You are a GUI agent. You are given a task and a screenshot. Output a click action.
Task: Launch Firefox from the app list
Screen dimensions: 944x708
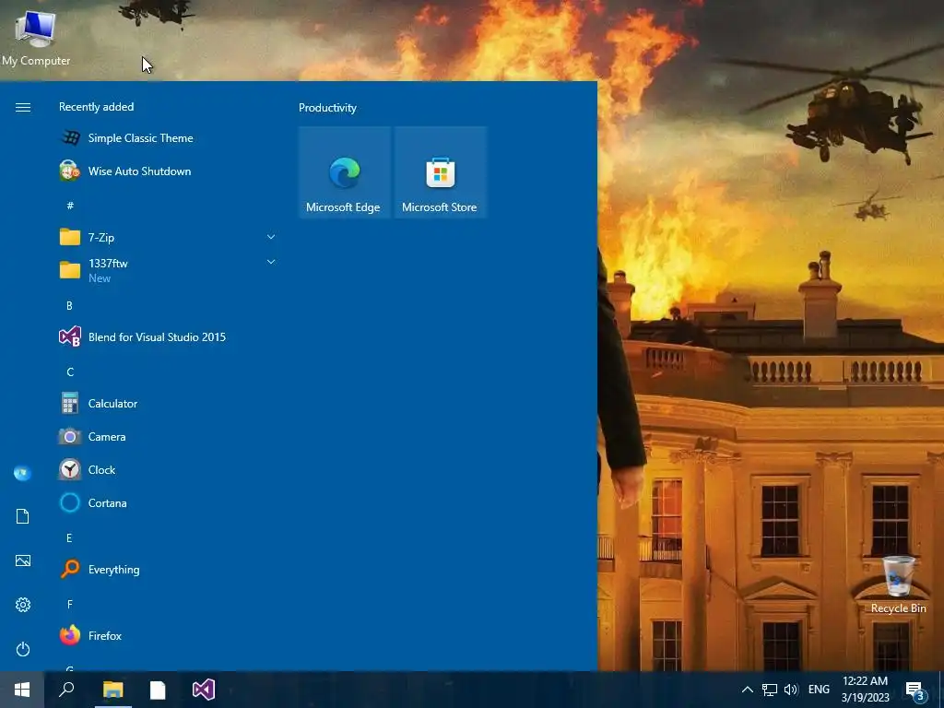click(169, 635)
